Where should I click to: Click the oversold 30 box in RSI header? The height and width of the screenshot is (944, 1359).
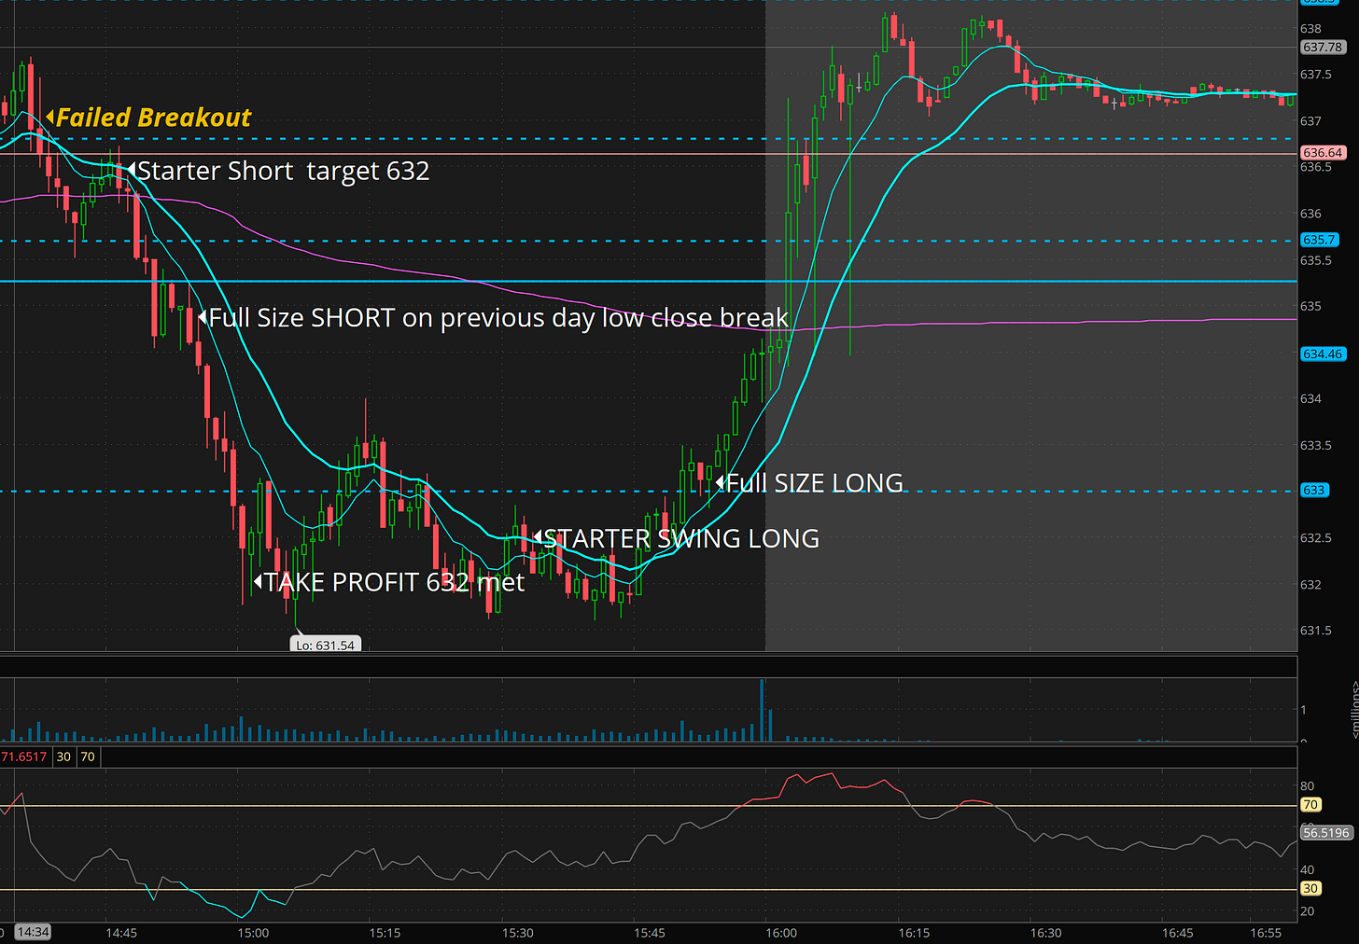click(63, 757)
